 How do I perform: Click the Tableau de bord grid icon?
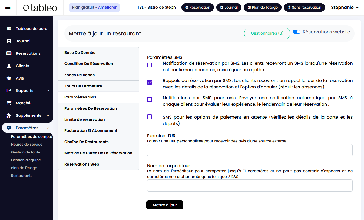tap(9, 29)
